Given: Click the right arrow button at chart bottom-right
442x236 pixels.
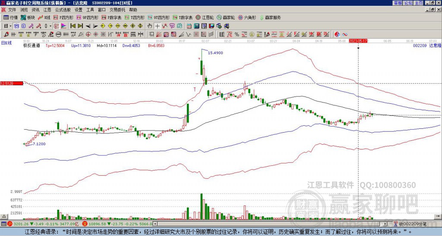Looking at the screenshot, I should tap(438, 216).
